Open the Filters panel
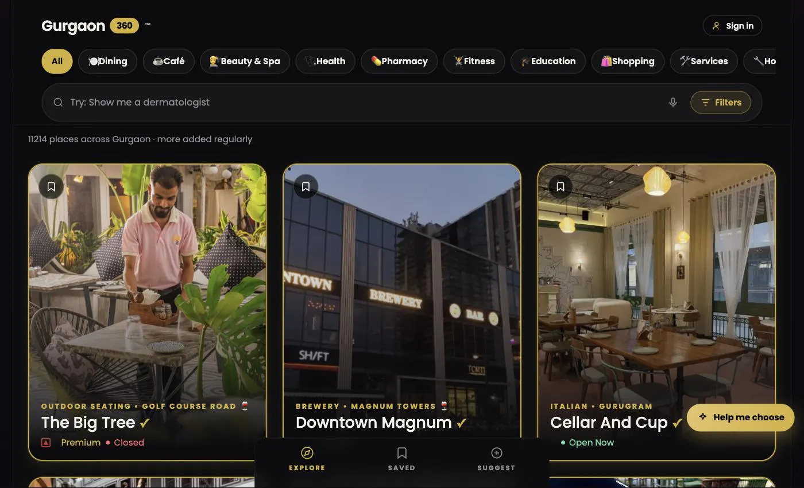The height and width of the screenshot is (488, 804). [720, 102]
